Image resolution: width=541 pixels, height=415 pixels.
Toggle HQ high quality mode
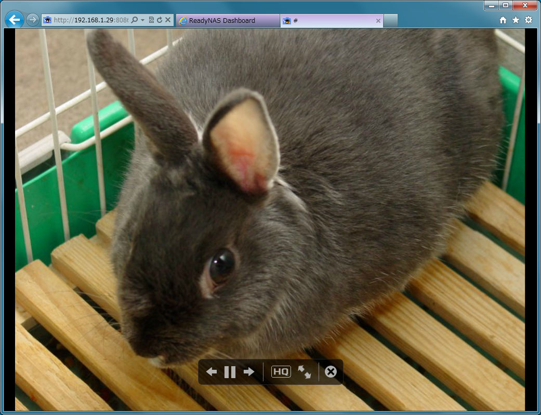pos(281,372)
